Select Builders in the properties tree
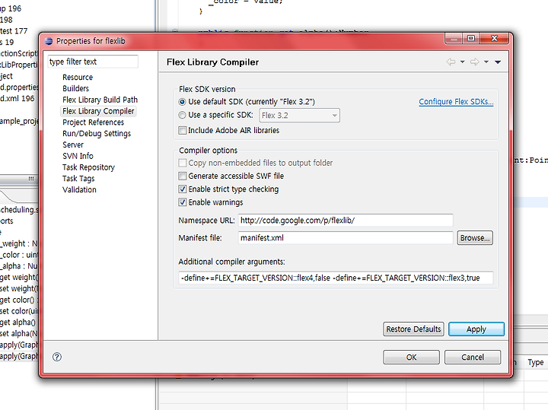The image size is (548, 410). tap(76, 88)
